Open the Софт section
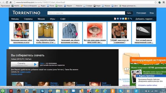 coord(63,19)
